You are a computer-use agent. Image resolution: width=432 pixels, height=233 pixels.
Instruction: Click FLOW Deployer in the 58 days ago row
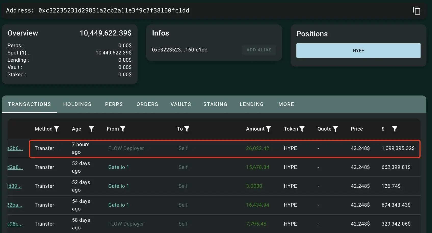pos(126,224)
